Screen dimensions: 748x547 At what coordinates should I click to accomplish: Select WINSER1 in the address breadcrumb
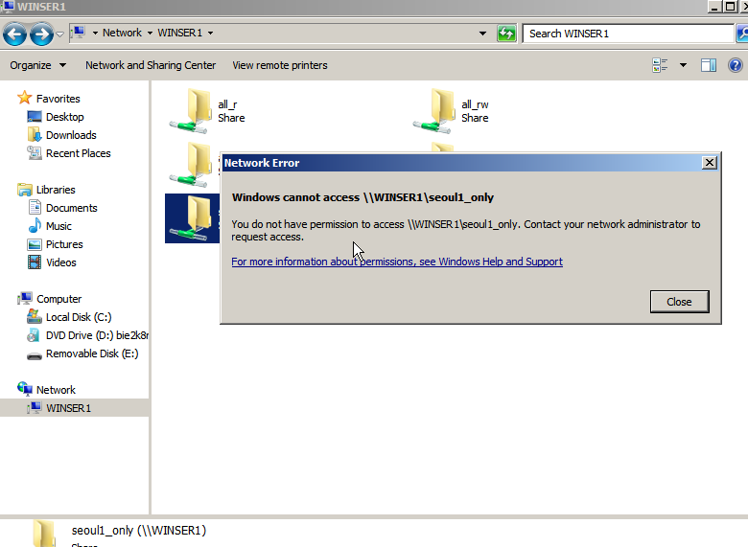click(180, 33)
